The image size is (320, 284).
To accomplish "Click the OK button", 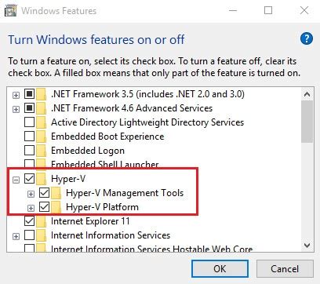I will click(220, 268).
